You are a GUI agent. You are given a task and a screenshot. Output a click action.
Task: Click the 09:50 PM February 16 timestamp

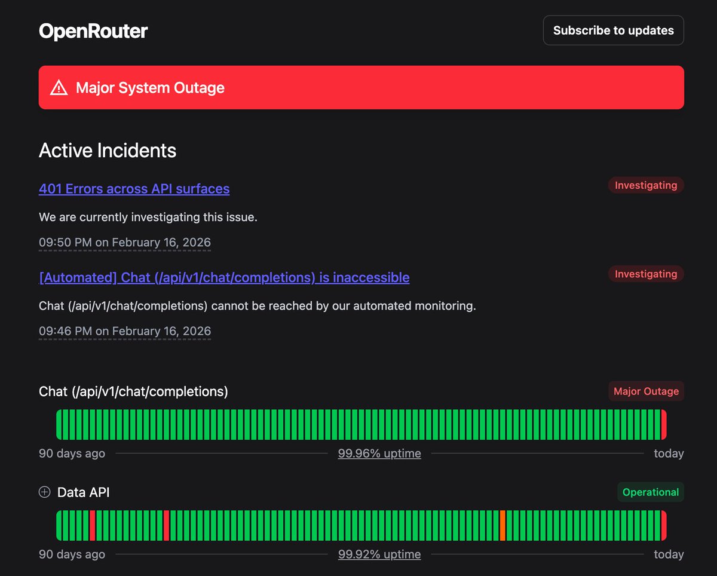pos(125,243)
